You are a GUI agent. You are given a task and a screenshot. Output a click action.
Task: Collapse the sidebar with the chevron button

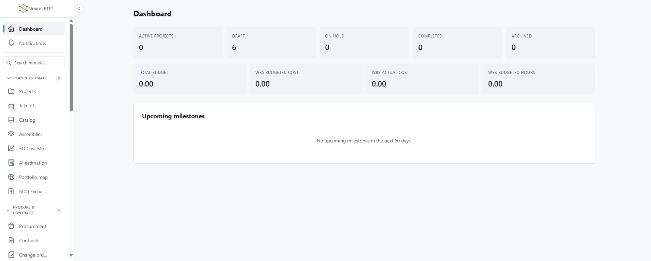click(79, 9)
